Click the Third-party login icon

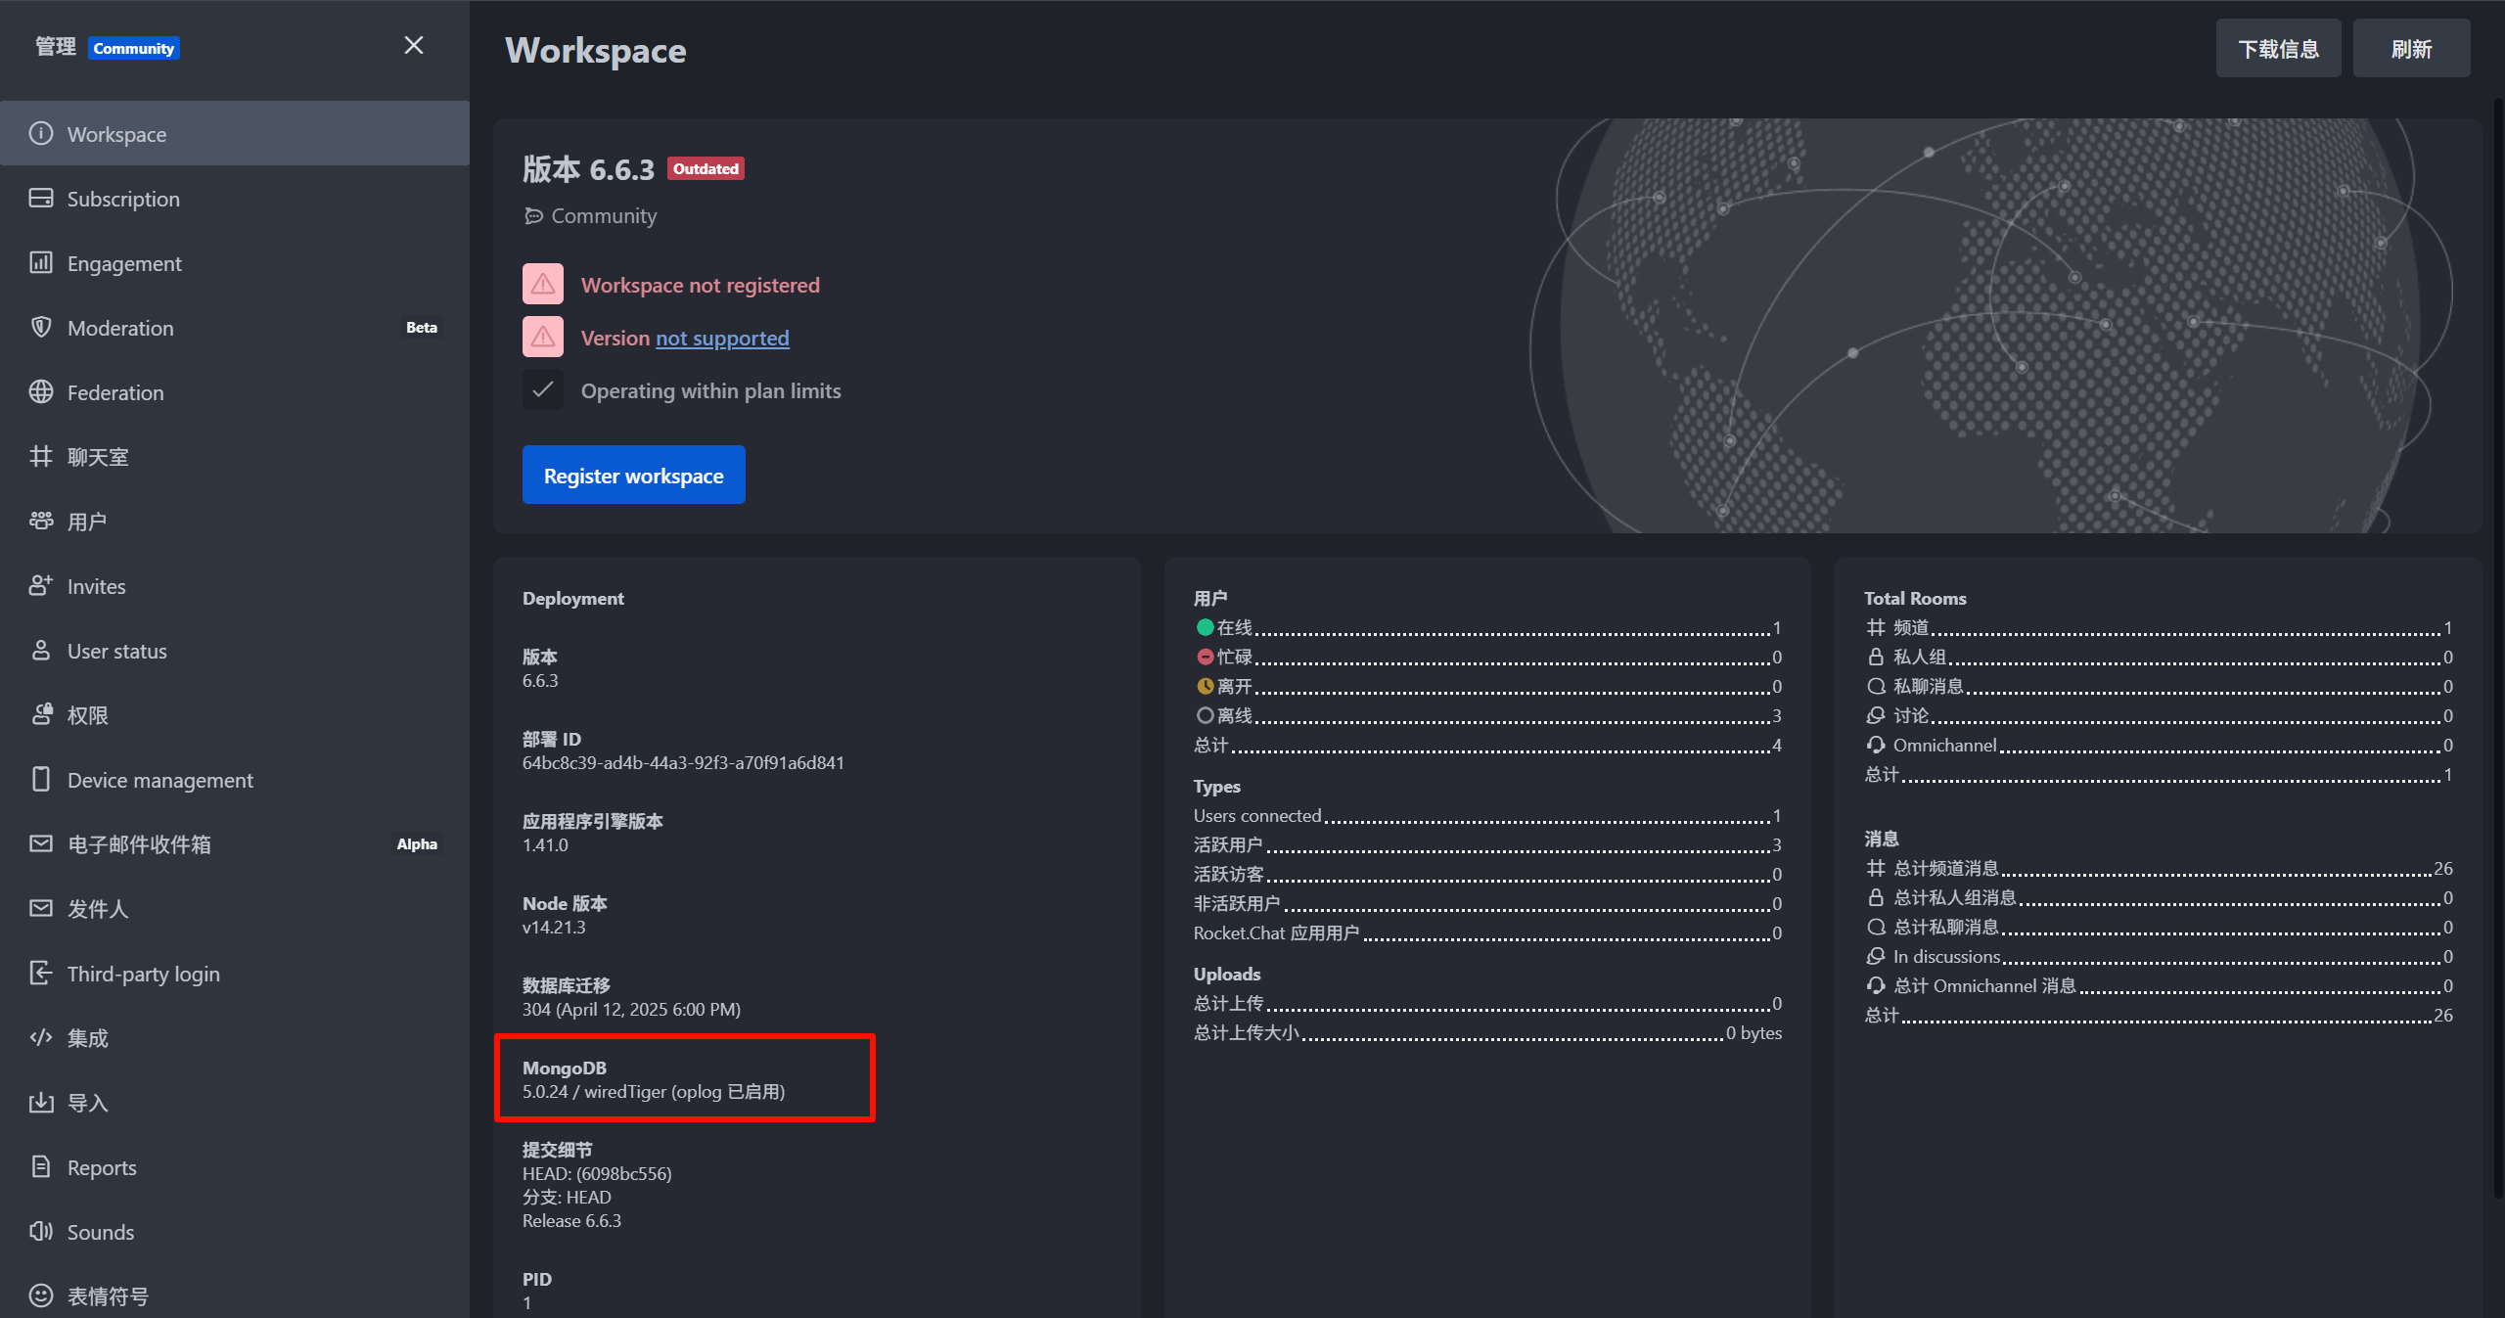click(41, 973)
